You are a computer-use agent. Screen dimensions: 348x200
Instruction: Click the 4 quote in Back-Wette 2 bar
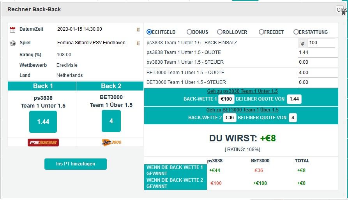click(293, 118)
